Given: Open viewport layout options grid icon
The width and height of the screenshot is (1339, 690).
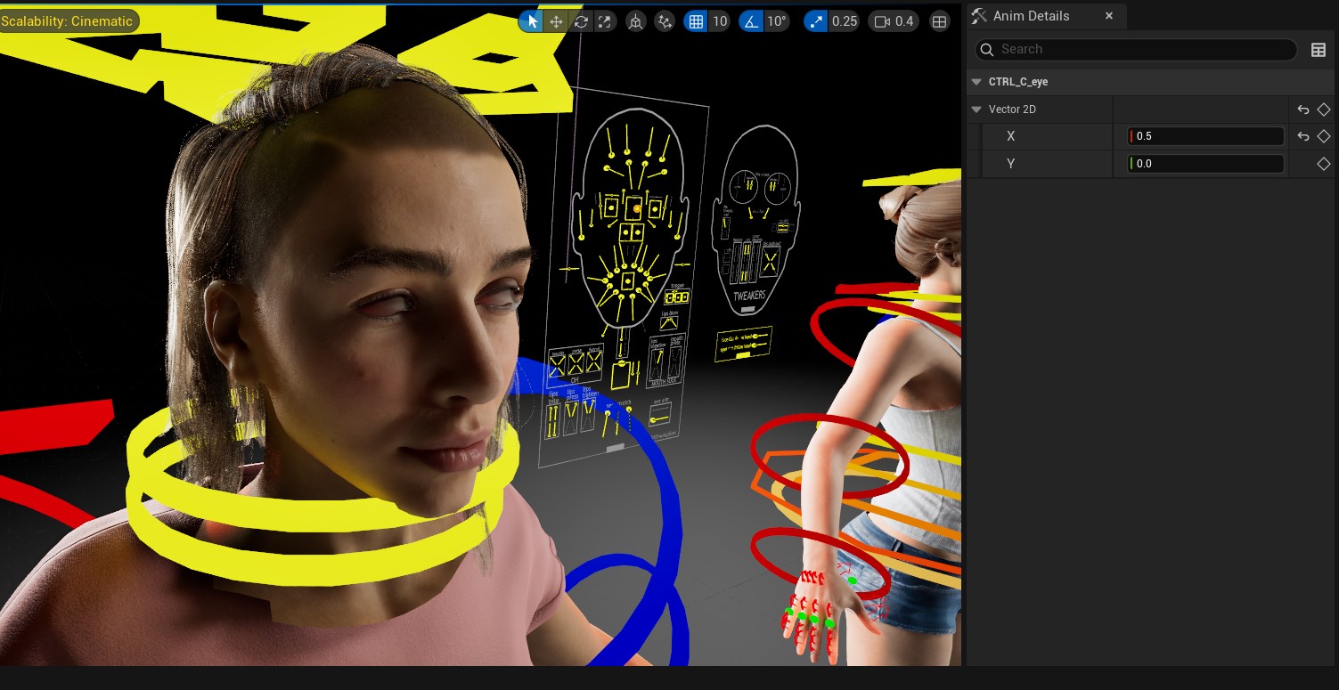Looking at the screenshot, I should point(939,21).
